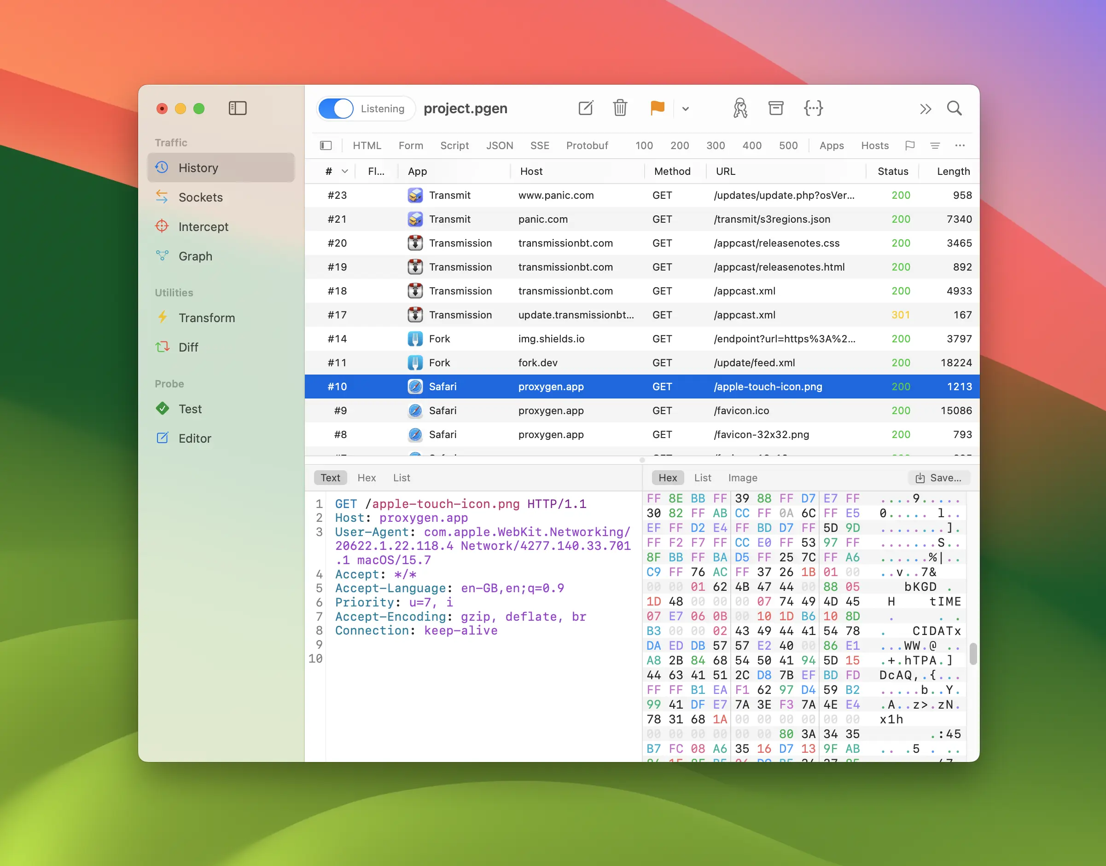Viewport: 1106px width, 866px height.
Task: Sort by the # column chevron
Action: pos(344,171)
